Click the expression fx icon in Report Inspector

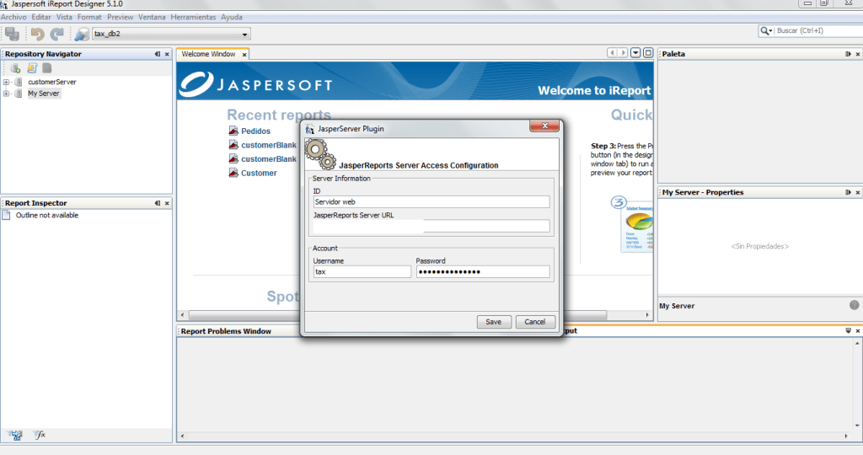pos(39,435)
